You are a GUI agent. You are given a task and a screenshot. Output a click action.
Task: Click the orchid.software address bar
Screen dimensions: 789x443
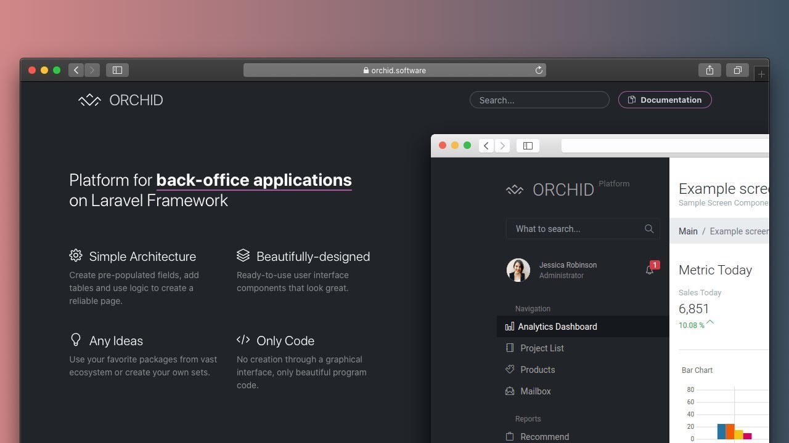pos(394,70)
